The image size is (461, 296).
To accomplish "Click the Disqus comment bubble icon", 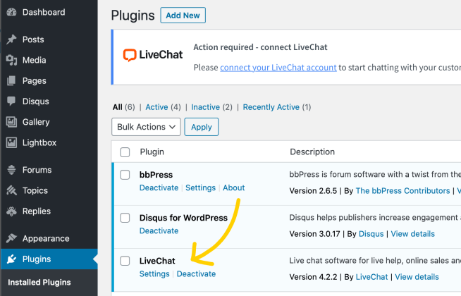I will [11, 101].
